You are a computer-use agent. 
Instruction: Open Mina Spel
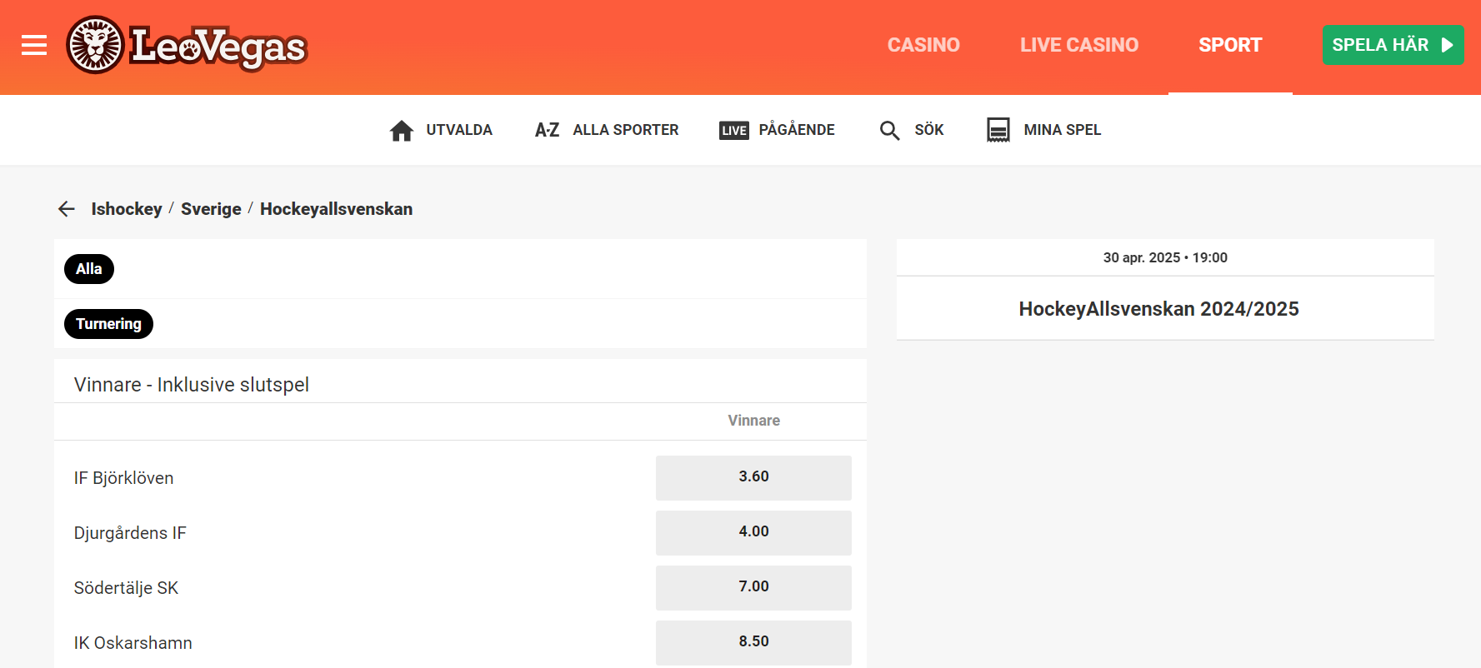pos(1063,130)
